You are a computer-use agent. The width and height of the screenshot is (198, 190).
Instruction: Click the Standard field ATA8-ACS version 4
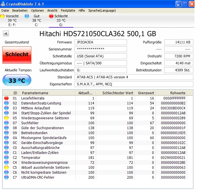[134, 77]
